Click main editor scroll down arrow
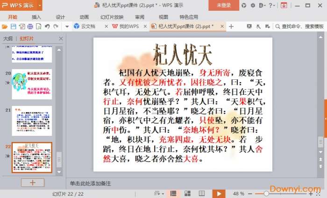This screenshot has height=198, width=327. pyautogui.click(x=320, y=152)
